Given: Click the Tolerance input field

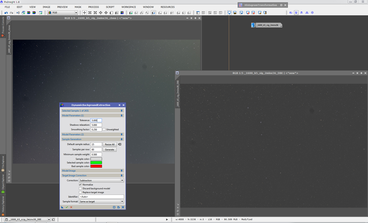Looking at the screenshot, I should click(96, 120).
